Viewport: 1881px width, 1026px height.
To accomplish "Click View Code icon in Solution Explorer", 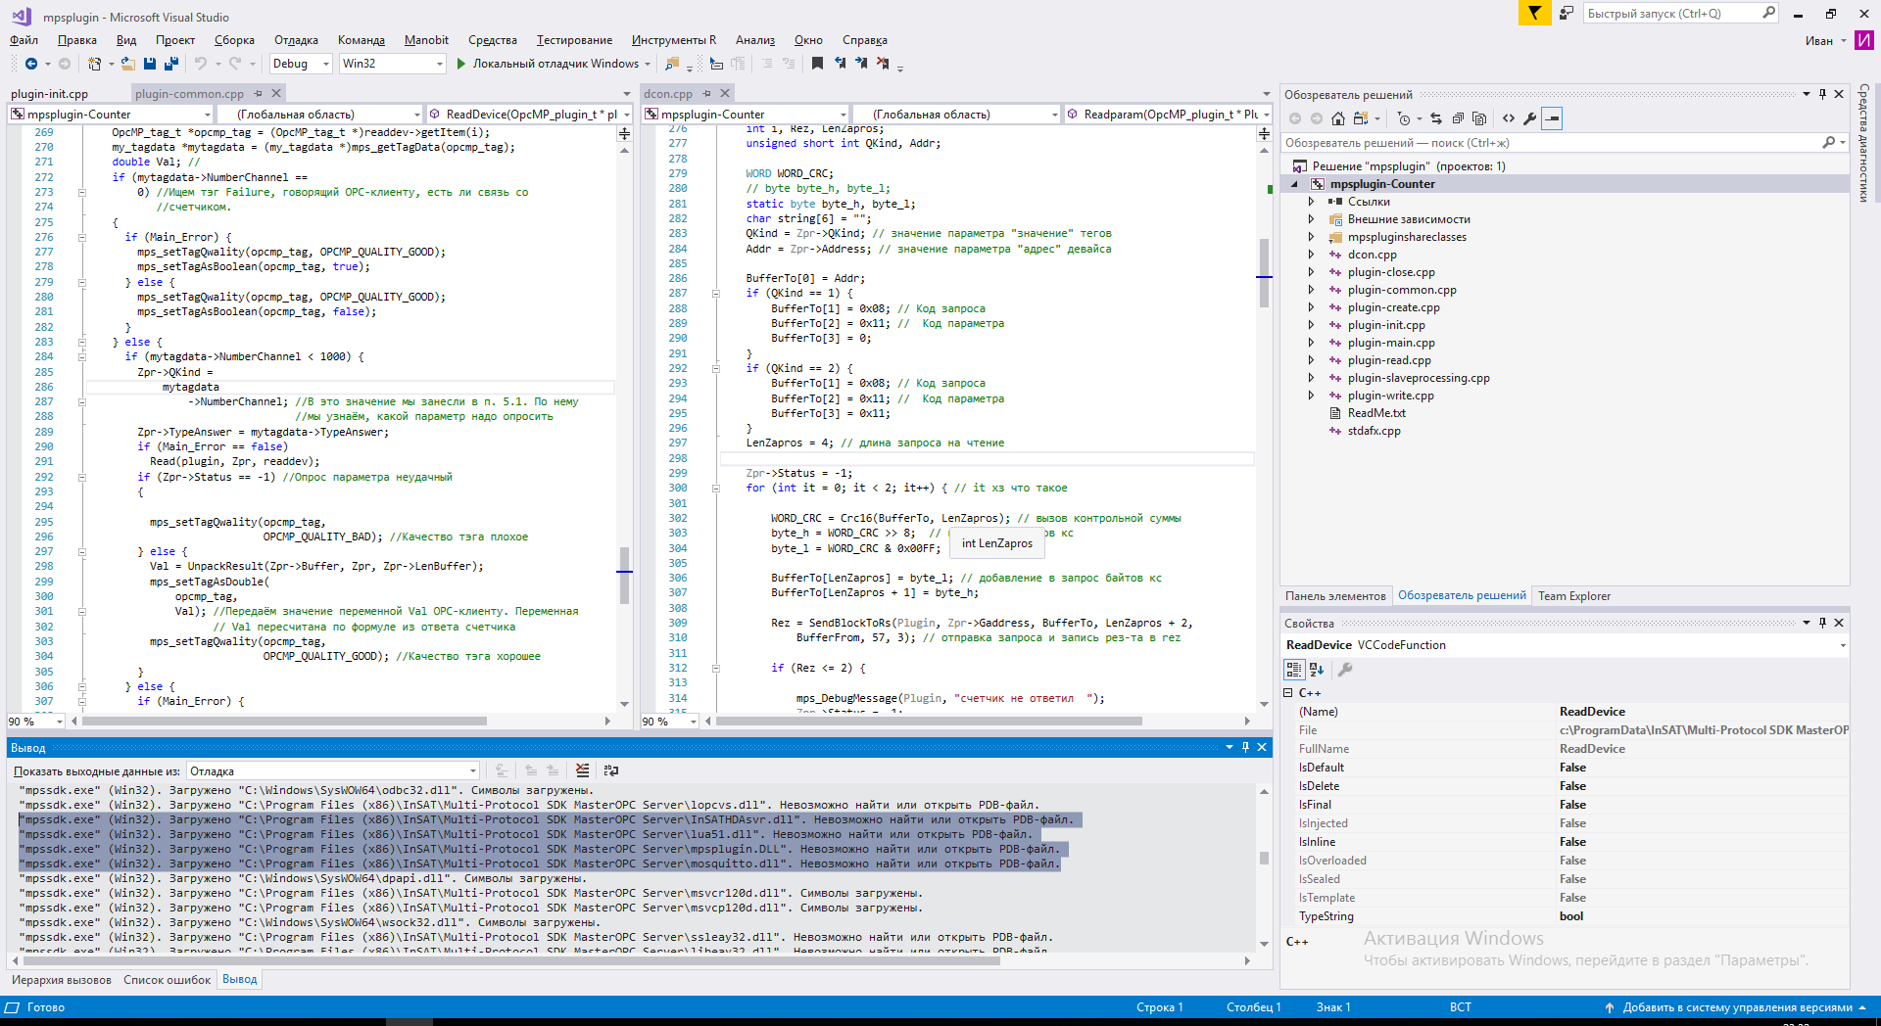I will [x=1509, y=118].
